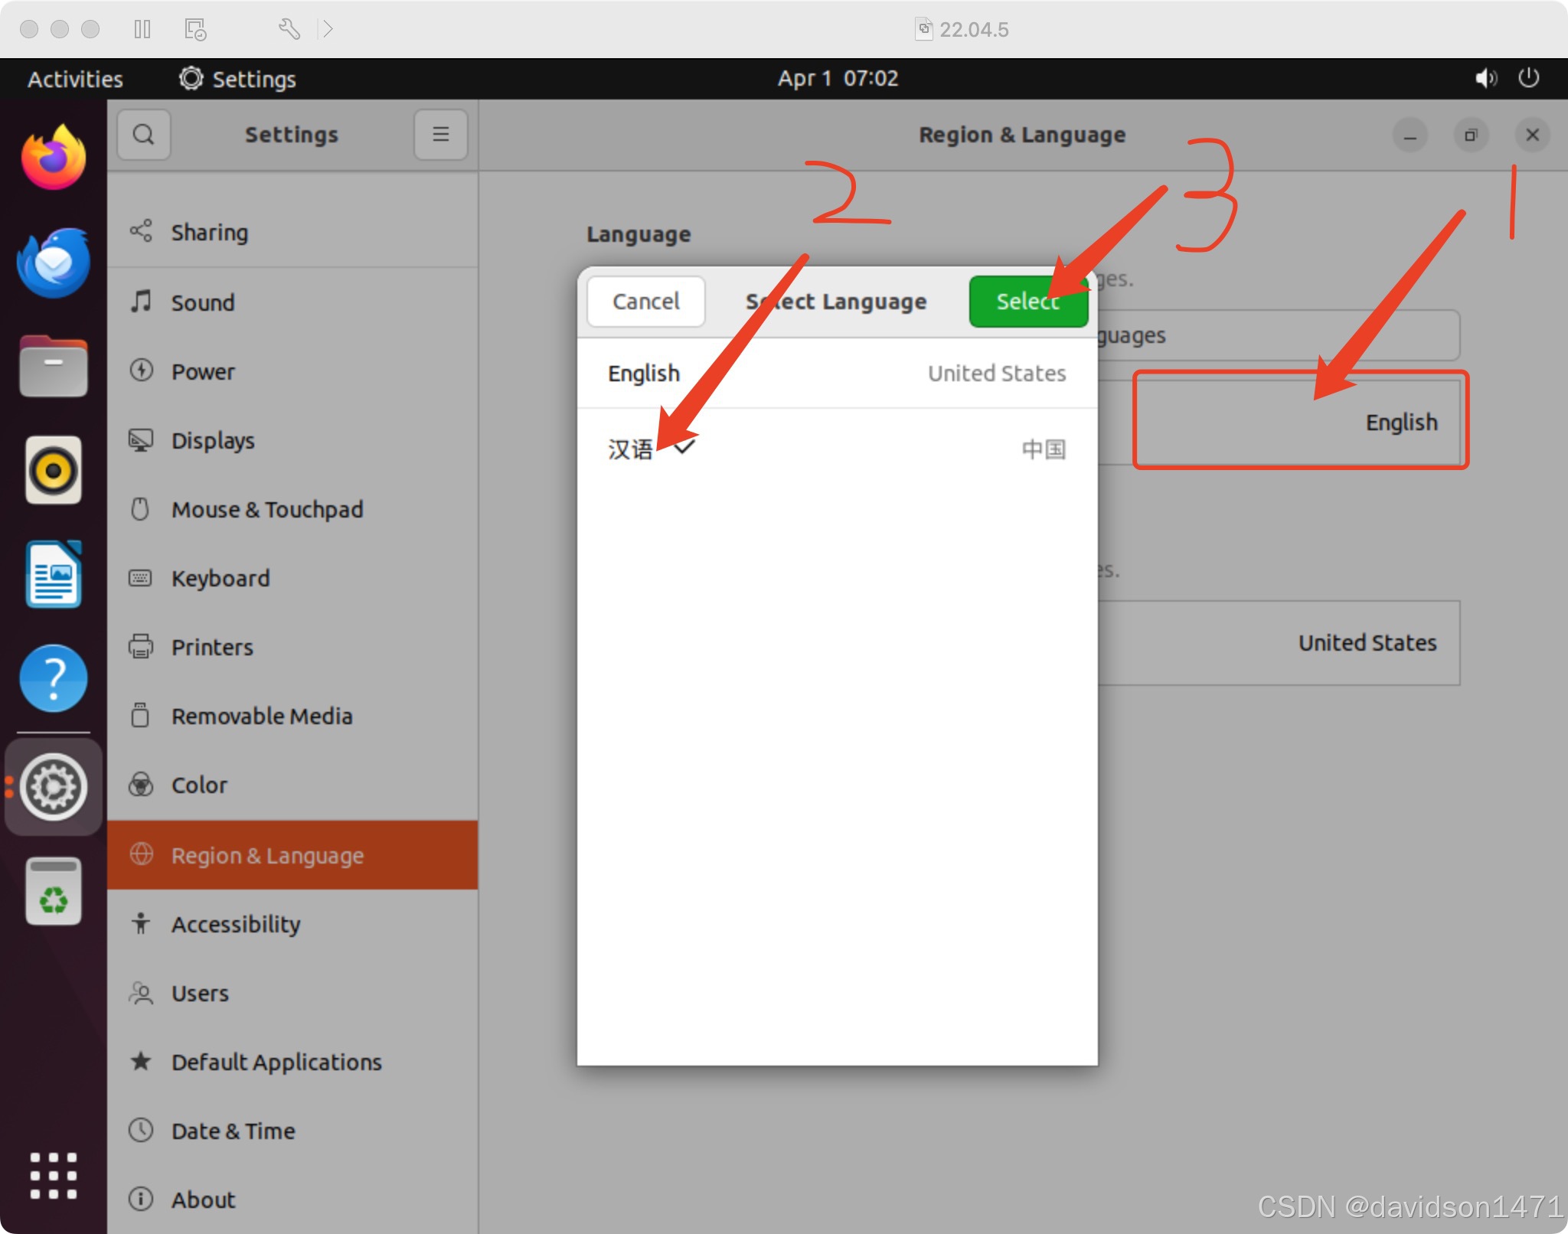This screenshot has width=1568, height=1234.
Task: Open the Keyboard settings panel
Action: pos(220,579)
